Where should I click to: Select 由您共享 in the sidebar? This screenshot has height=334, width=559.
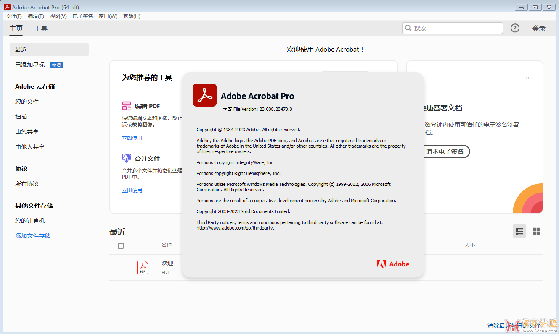tap(27, 132)
